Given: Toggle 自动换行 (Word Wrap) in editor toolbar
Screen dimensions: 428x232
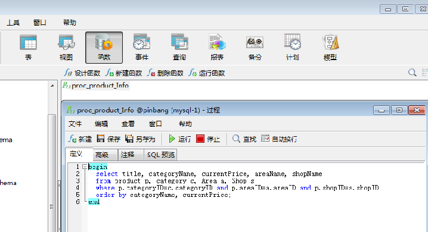Looking at the screenshot, I should click(279, 139).
